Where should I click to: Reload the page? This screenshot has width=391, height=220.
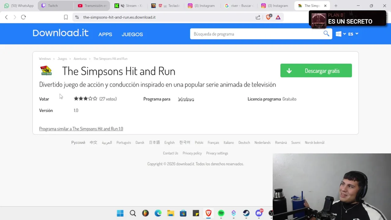click(x=23, y=17)
